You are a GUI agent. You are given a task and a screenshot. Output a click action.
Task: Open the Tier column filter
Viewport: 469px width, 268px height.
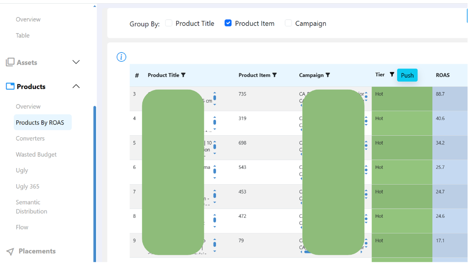(x=392, y=75)
